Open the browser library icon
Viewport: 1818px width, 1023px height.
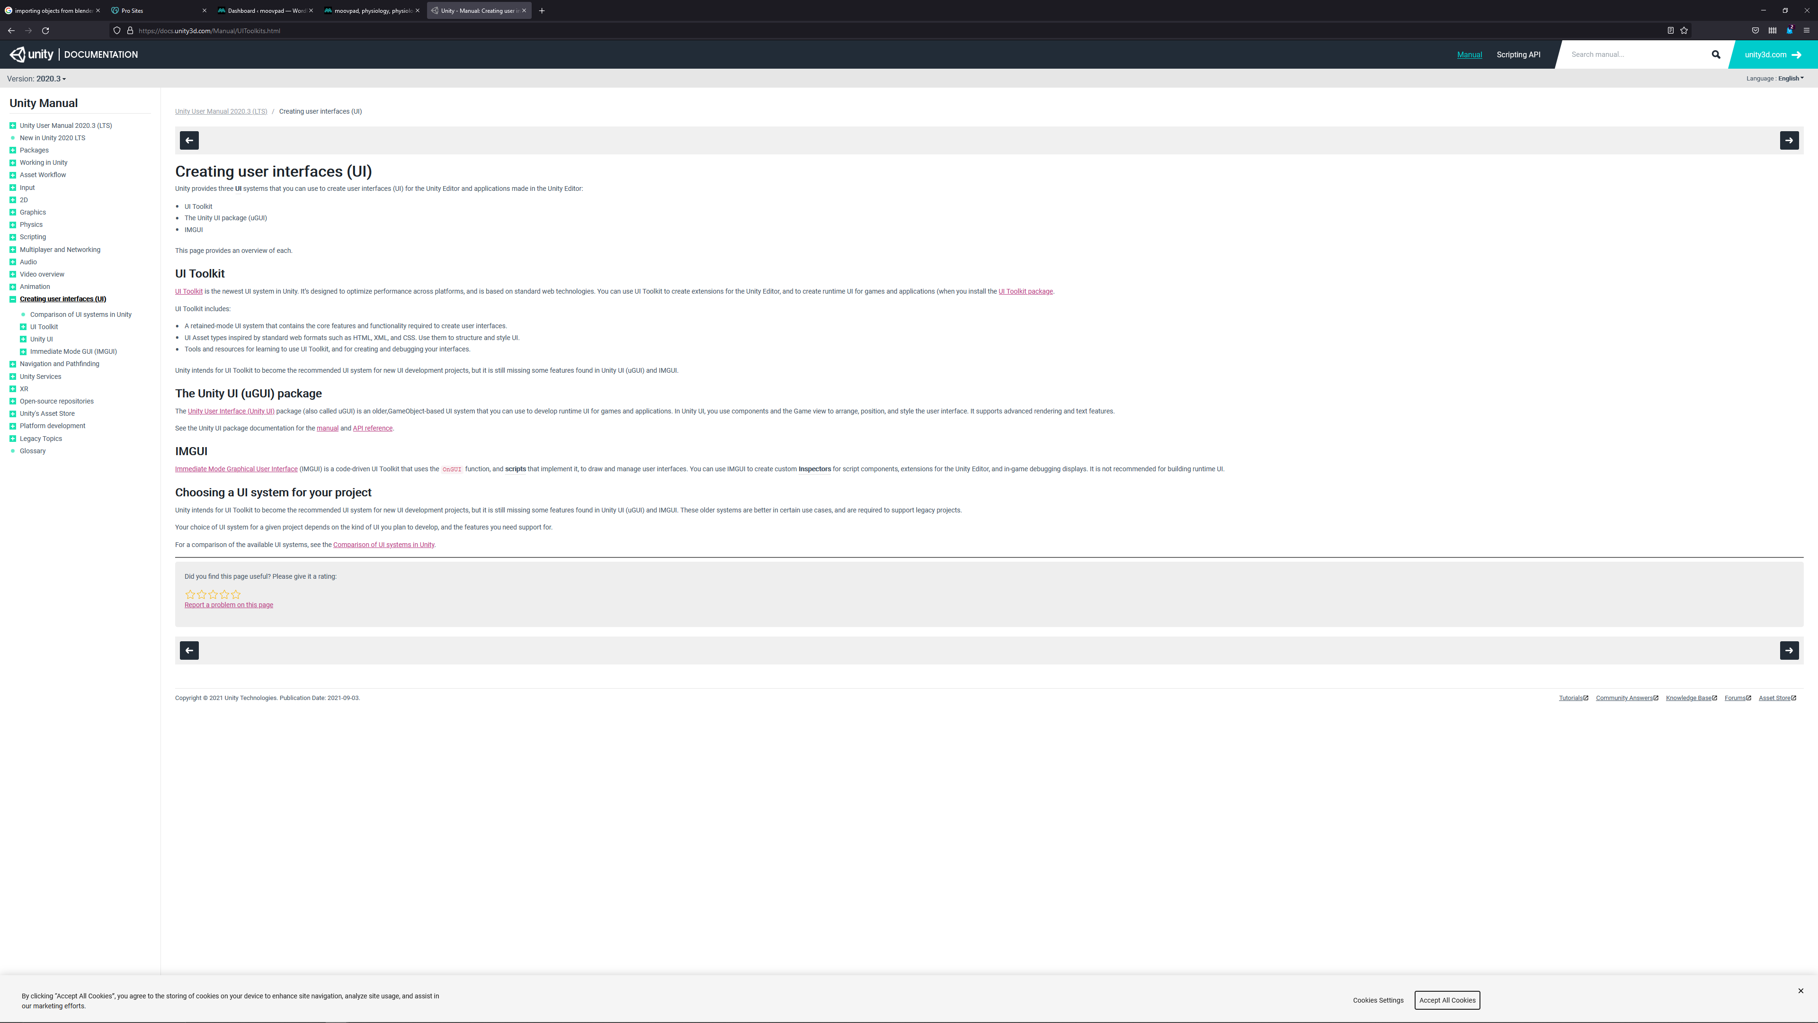[x=1772, y=30]
